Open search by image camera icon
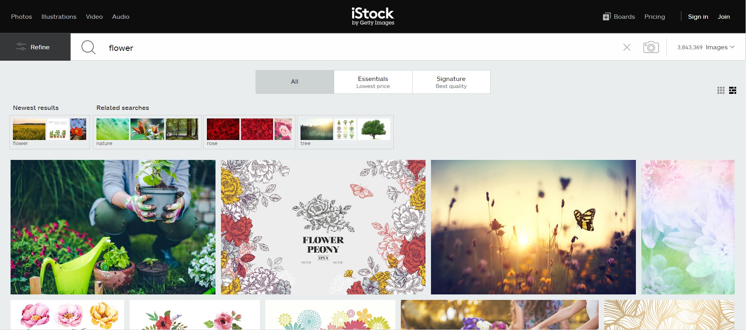The height and width of the screenshot is (330, 746). pos(651,47)
